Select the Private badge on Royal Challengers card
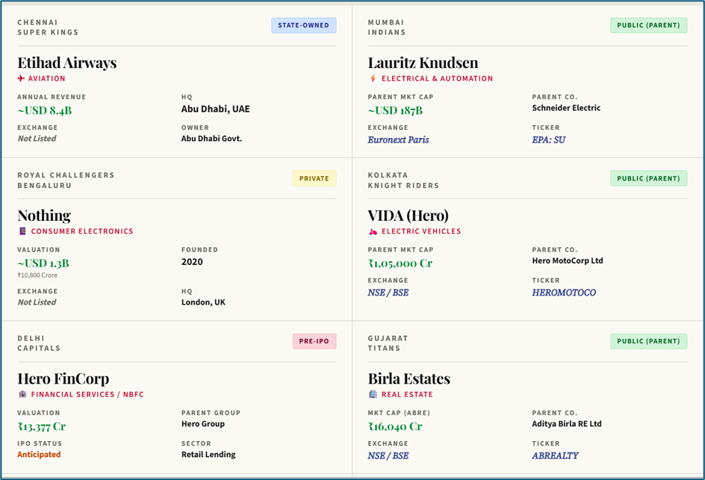 tap(314, 178)
